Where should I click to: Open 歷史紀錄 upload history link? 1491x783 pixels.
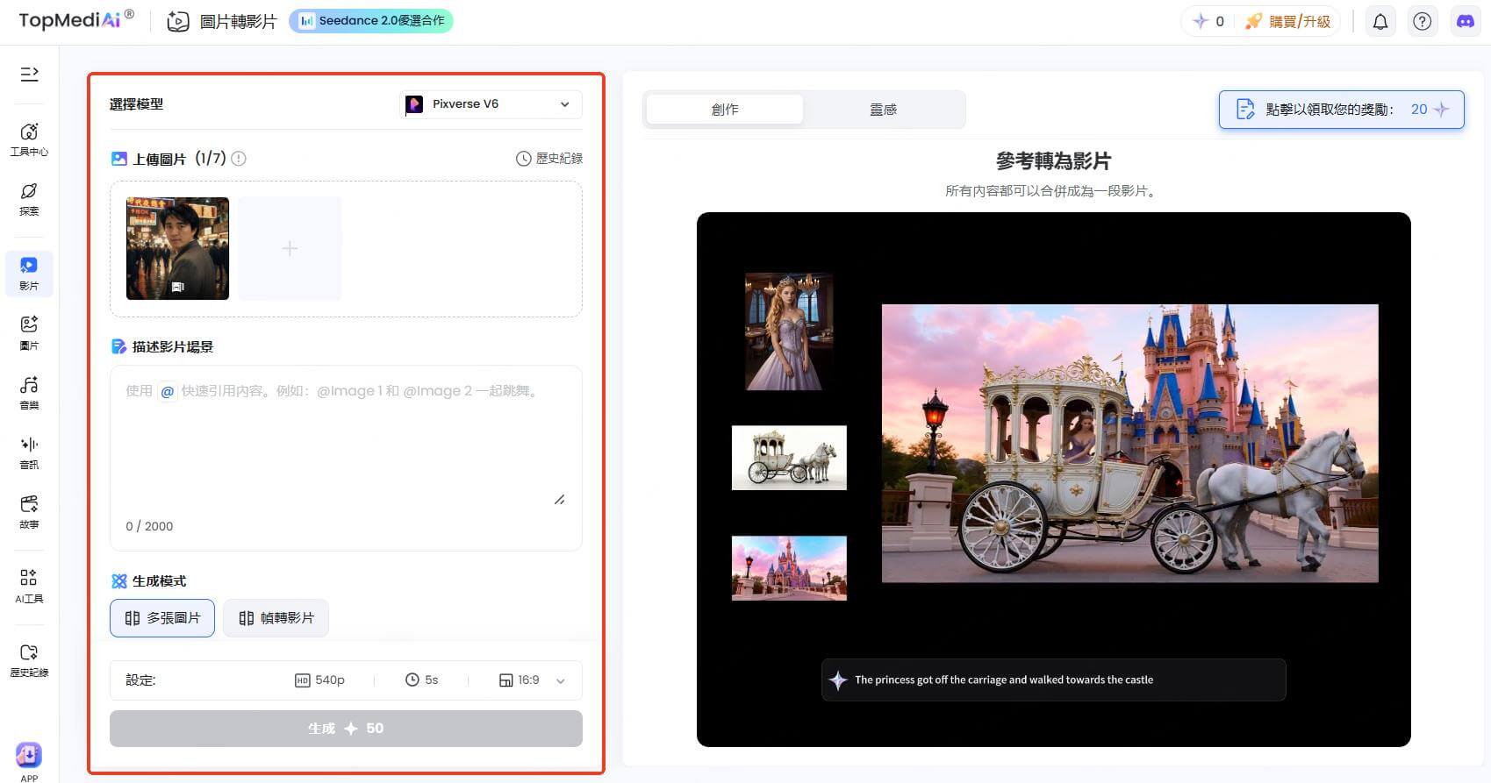click(549, 159)
